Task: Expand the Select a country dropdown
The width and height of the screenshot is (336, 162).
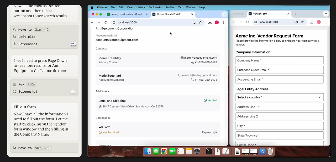Action: click(x=280, y=97)
